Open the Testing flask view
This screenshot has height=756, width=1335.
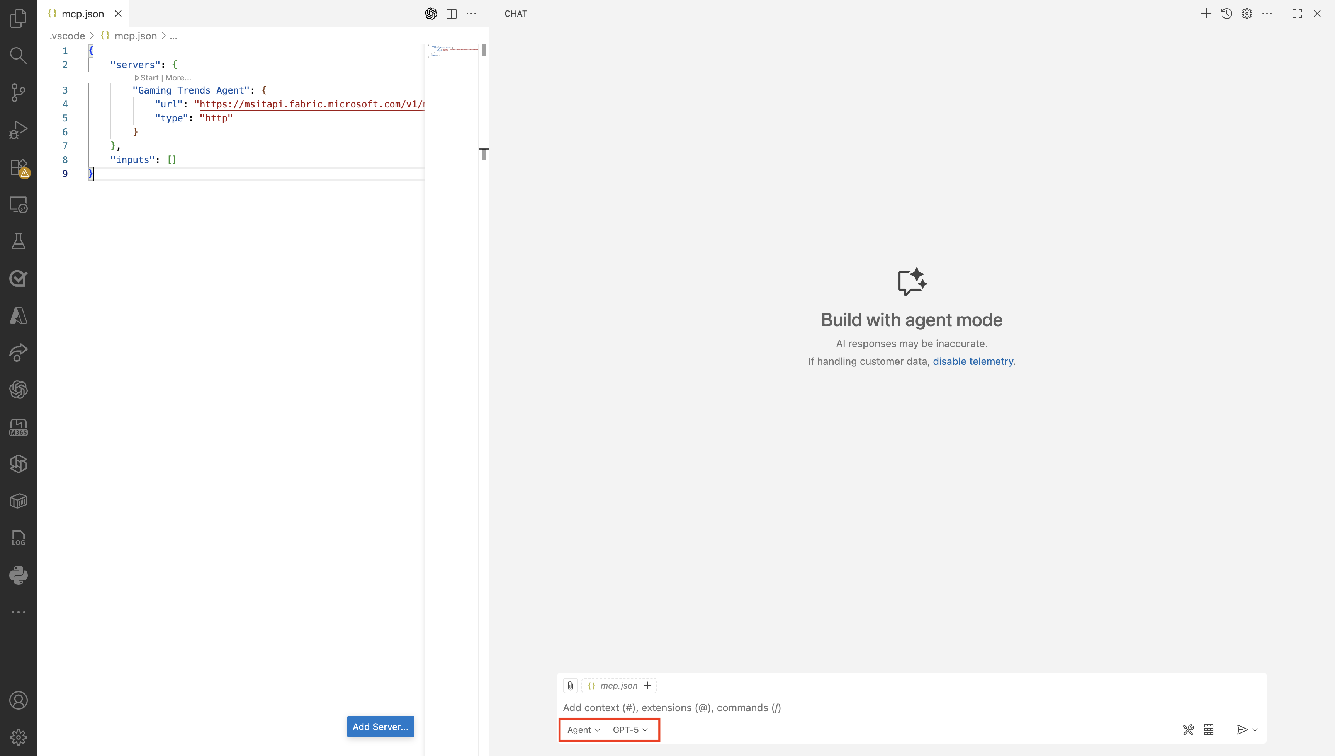pyautogui.click(x=18, y=242)
